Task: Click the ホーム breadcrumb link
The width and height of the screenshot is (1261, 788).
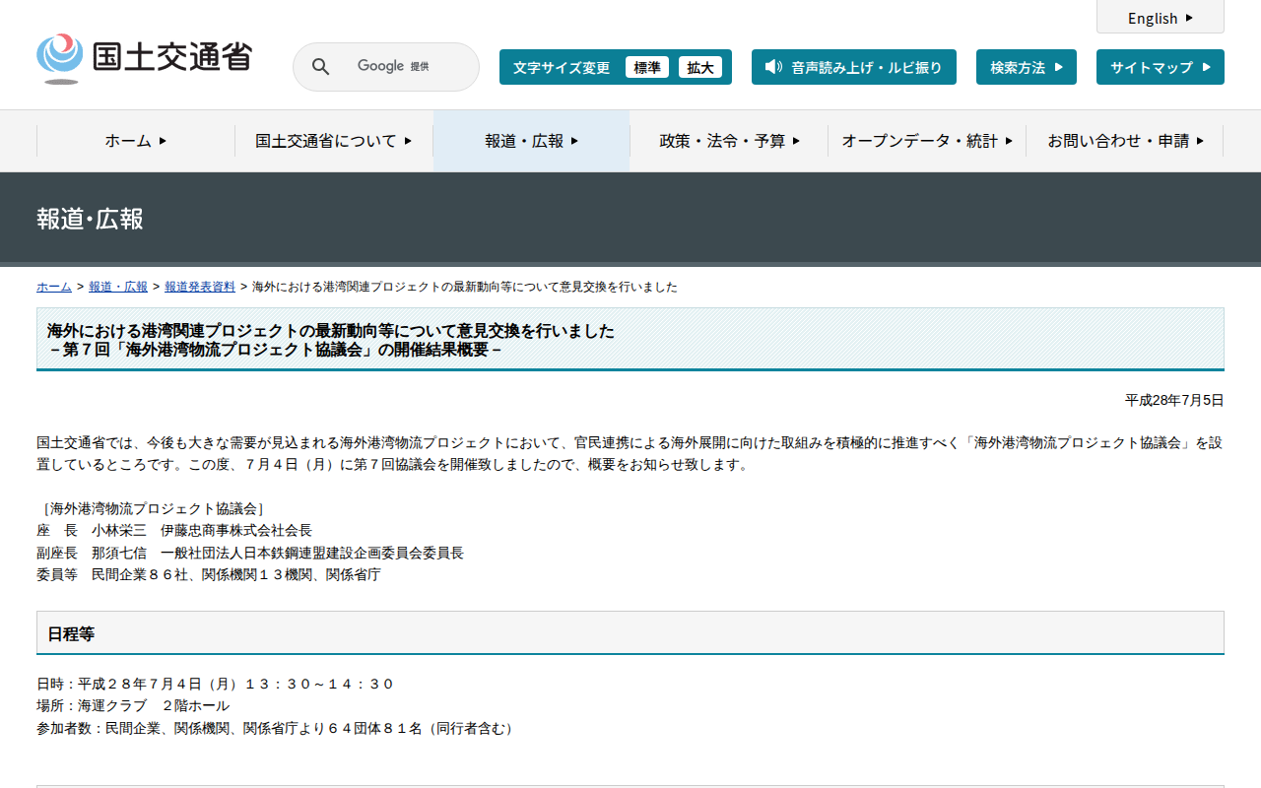Action: click(x=54, y=287)
